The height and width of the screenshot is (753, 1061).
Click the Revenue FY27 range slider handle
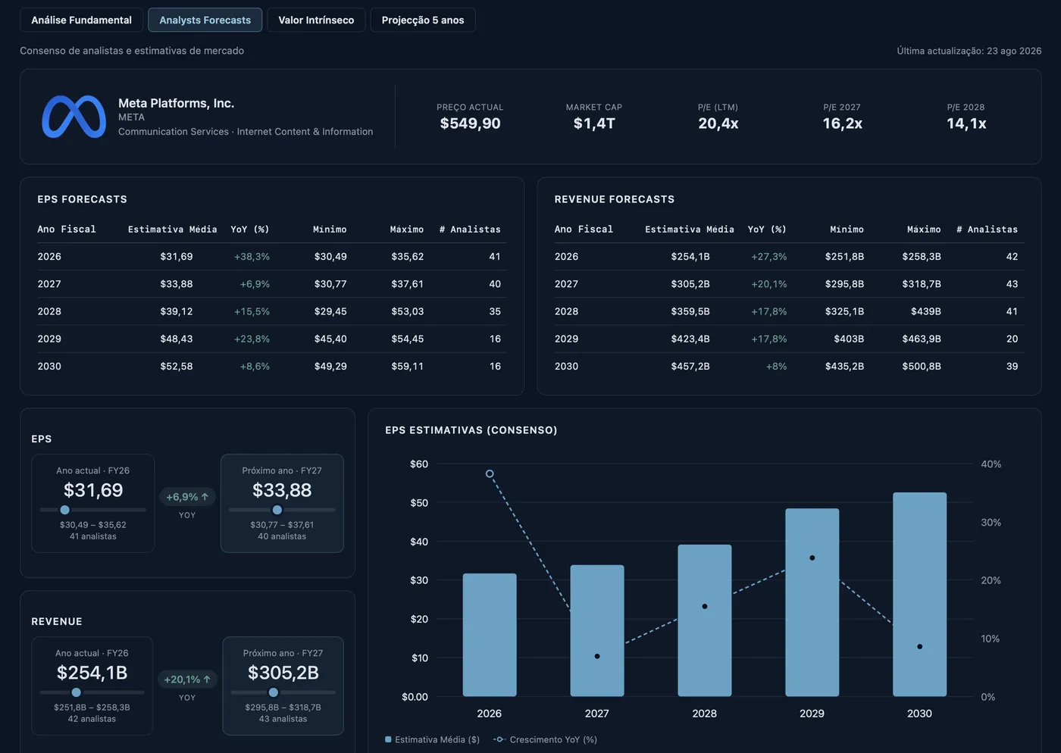coord(273,692)
